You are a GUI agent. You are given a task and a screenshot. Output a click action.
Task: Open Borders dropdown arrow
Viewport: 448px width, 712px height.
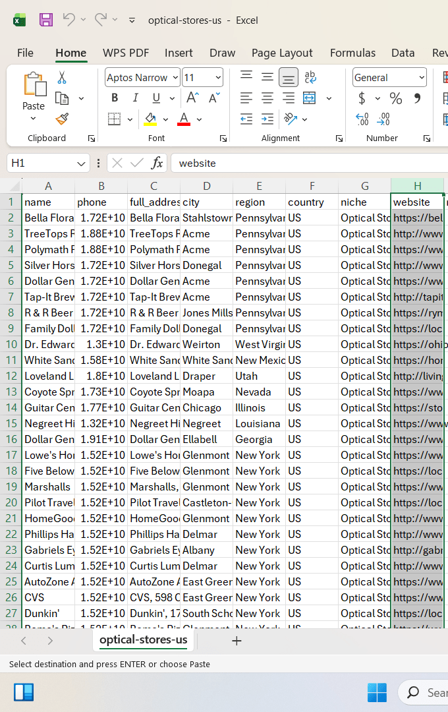click(x=130, y=119)
